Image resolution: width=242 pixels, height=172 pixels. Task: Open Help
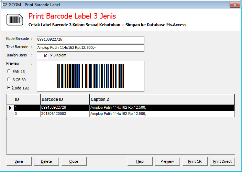click(x=140, y=161)
